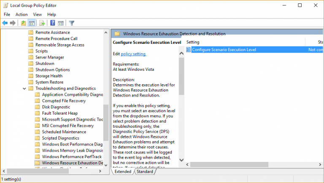
Task: Click the Back arrow toolbar icon
Action: [5, 23]
